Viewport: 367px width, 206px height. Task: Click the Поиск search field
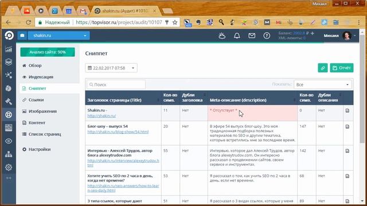116,85
